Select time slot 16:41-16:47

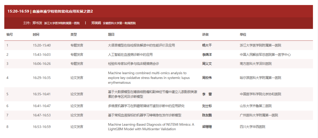coord(42,106)
